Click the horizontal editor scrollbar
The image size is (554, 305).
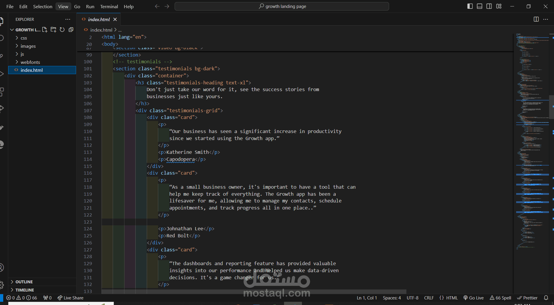254,292
